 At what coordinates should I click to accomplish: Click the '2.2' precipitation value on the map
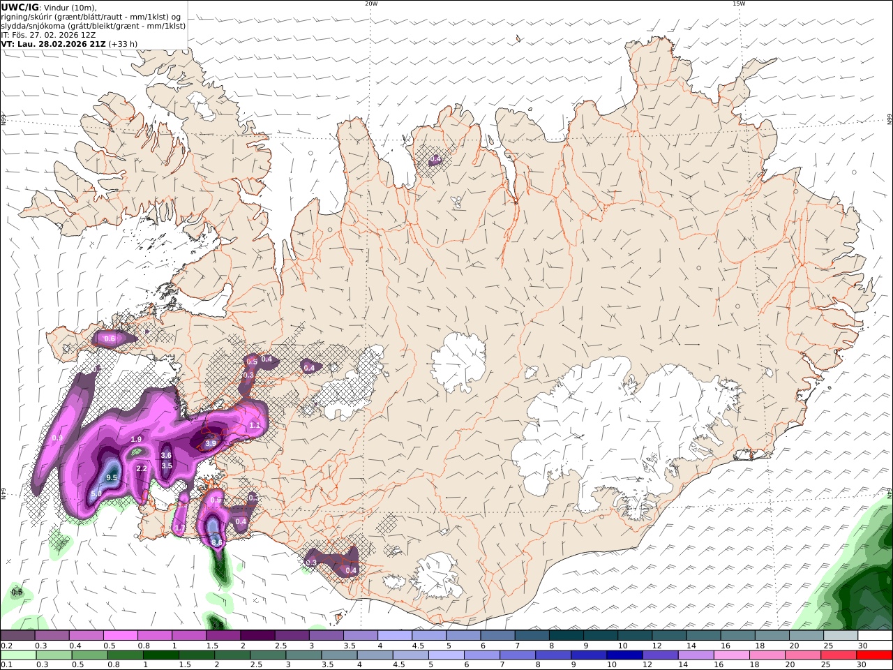142,468
